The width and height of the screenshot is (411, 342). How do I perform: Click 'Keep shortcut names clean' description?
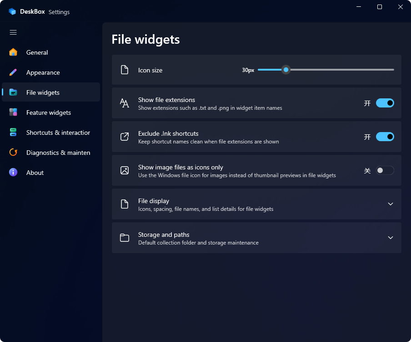tap(208, 142)
